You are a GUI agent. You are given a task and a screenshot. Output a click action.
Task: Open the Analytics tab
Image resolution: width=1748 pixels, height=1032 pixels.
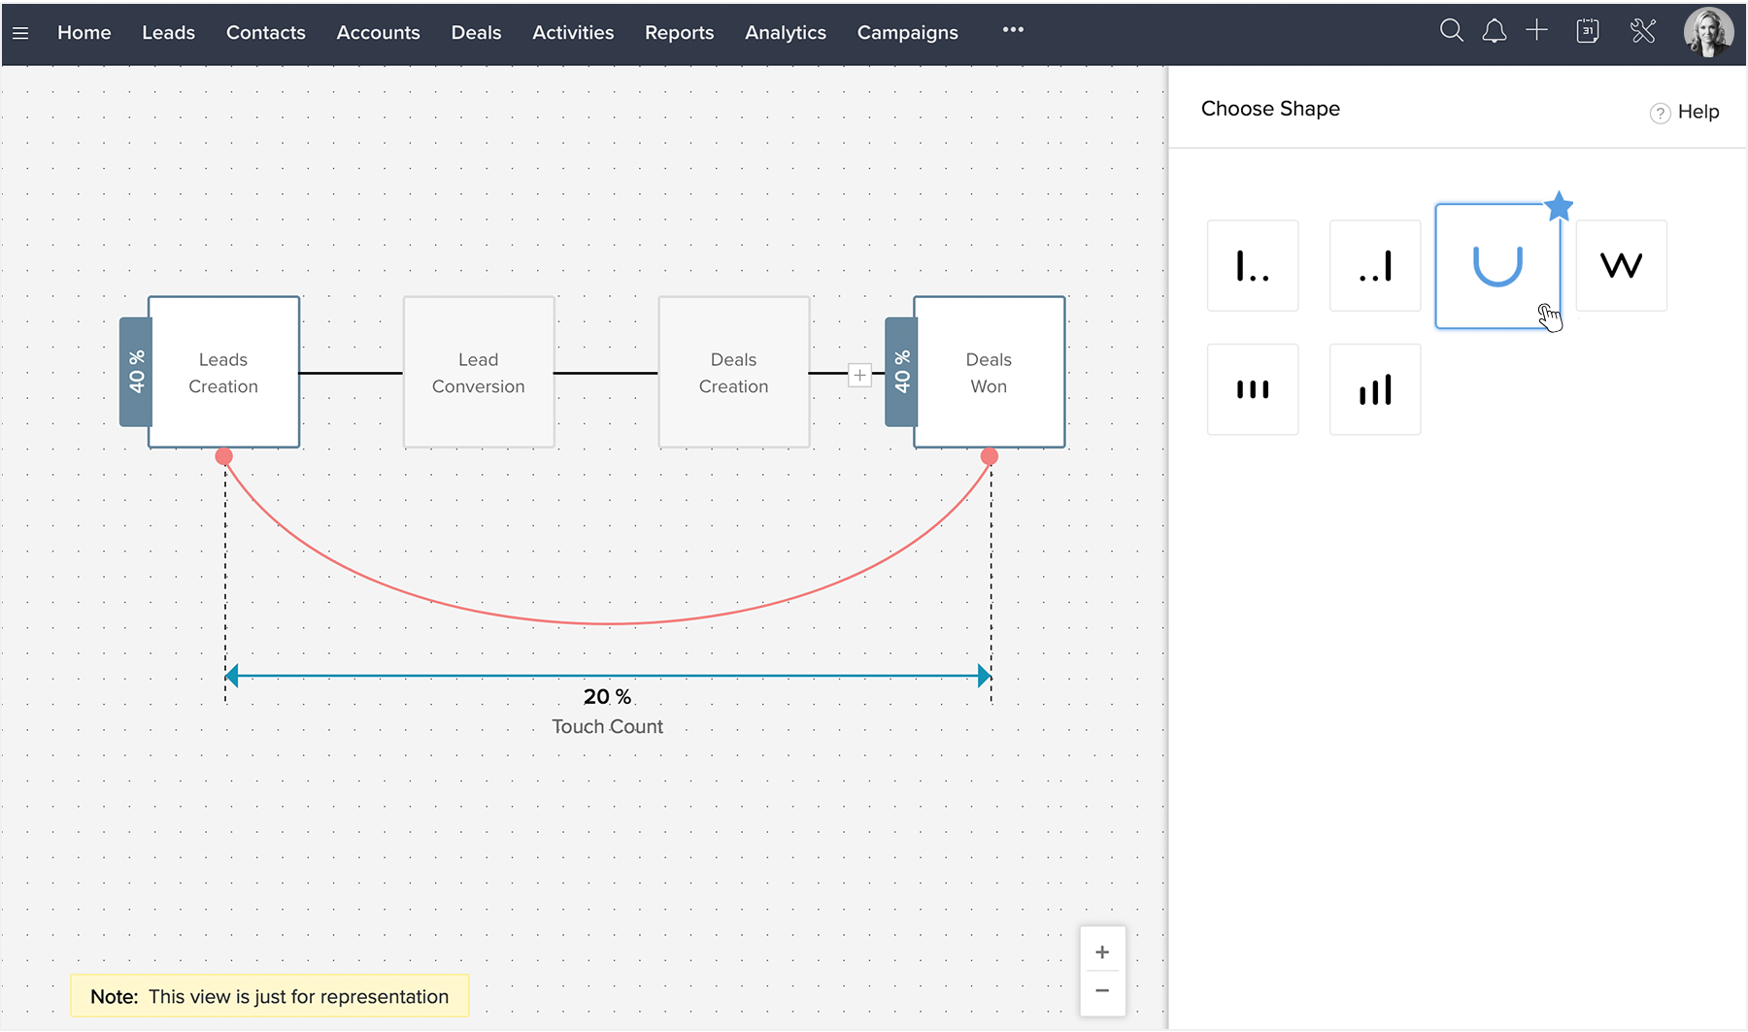[785, 33]
